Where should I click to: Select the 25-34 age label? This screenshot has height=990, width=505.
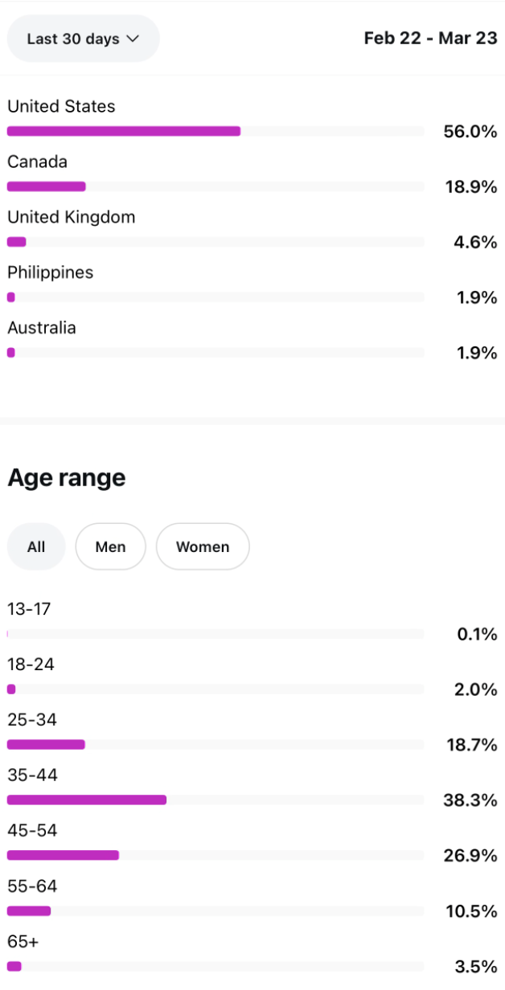(x=32, y=720)
